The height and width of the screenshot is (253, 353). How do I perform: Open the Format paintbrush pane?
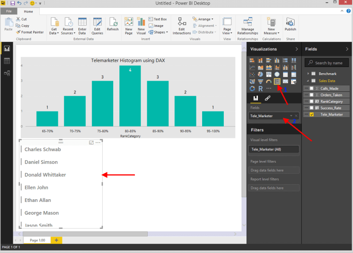coord(267,98)
